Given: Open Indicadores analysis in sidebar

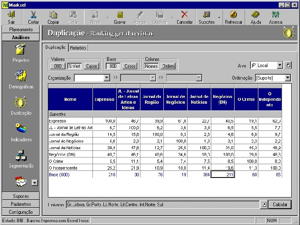Looking at the screenshot, I should (x=21, y=132).
